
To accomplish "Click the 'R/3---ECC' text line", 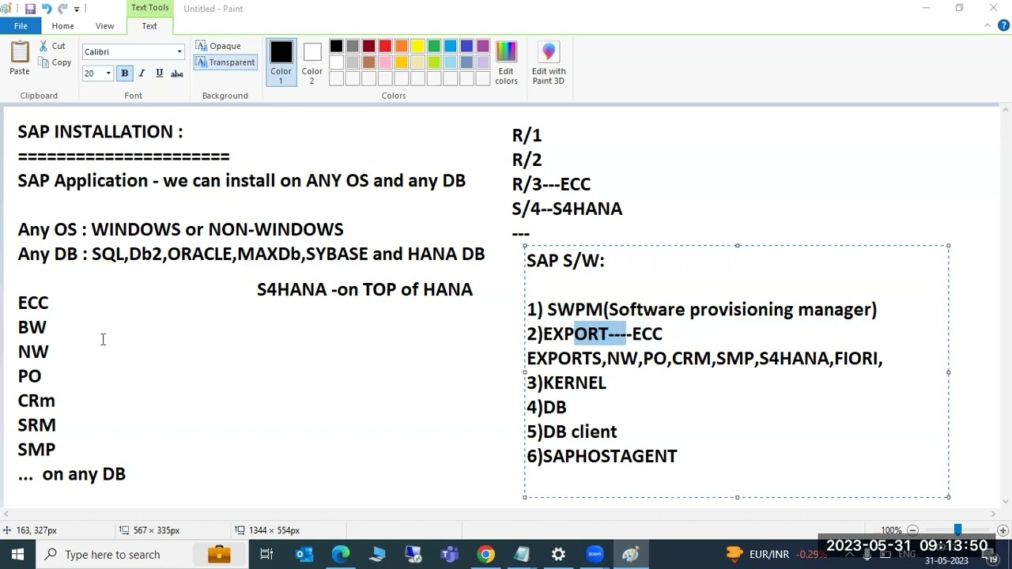I will click(x=551, y=184).
